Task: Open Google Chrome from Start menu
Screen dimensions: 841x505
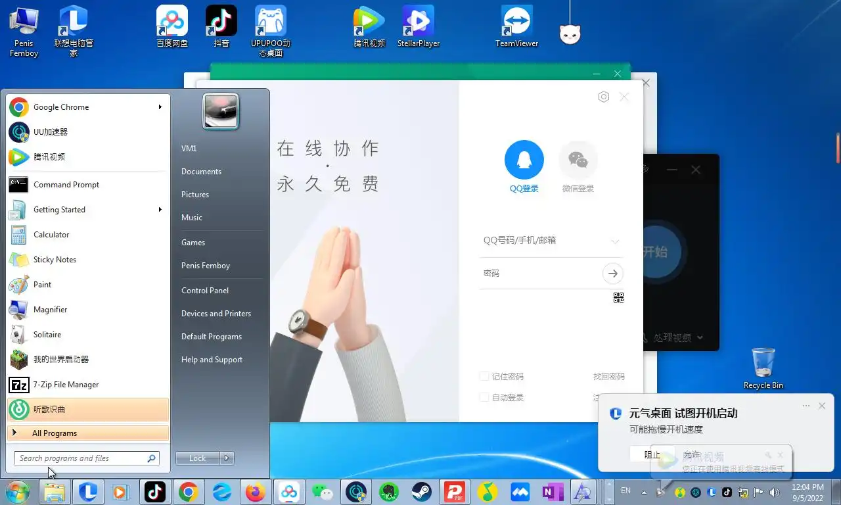Action: point(88,107)
